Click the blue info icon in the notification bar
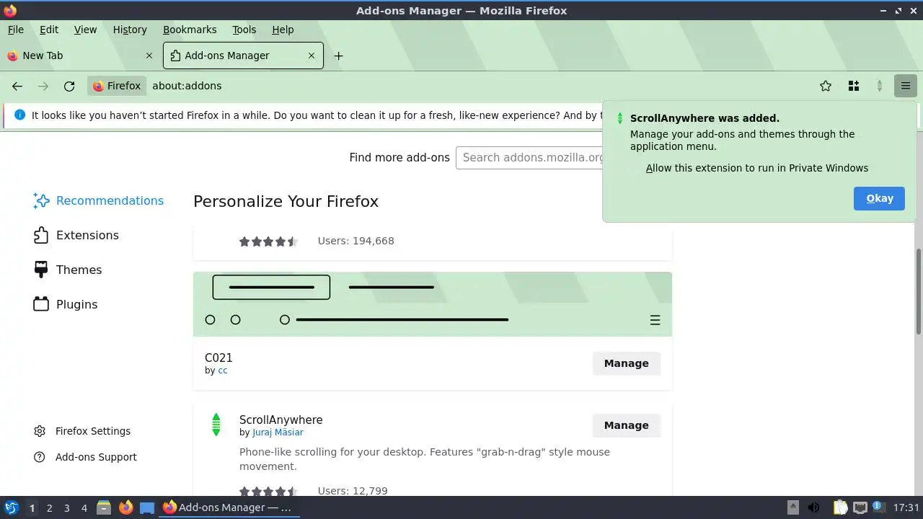This screenshot has width=923, height=519. click(x=19, y=115)
